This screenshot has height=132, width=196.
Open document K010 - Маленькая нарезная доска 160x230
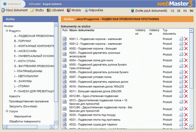click(x=97, y=86)
